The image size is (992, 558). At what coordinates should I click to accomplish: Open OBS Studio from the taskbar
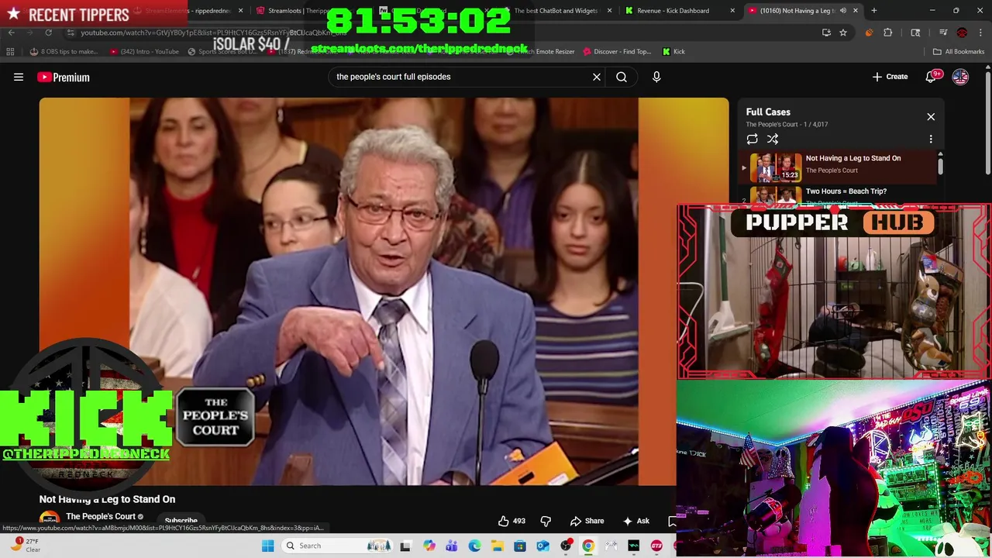(x=566, y=546)
